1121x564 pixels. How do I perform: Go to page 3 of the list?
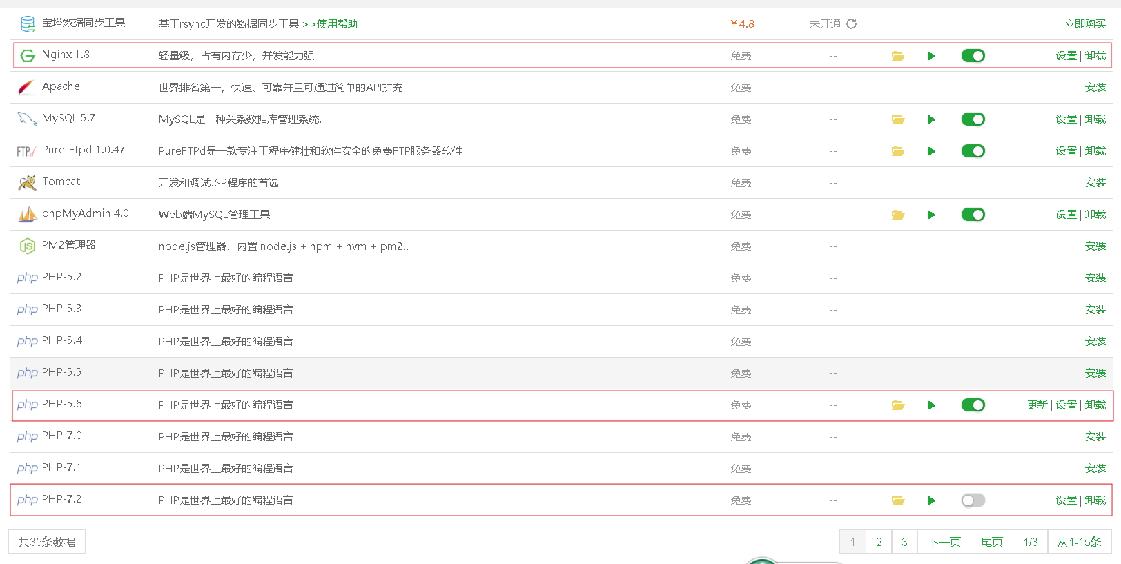(x=904, y=542)
